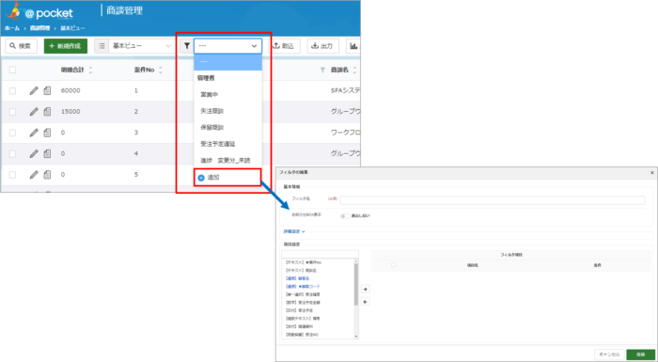Open the 基本ビュー view dropdown
The height and width of the screenshot is (362, 658).
pyautogui.click(x=141, y=46)
